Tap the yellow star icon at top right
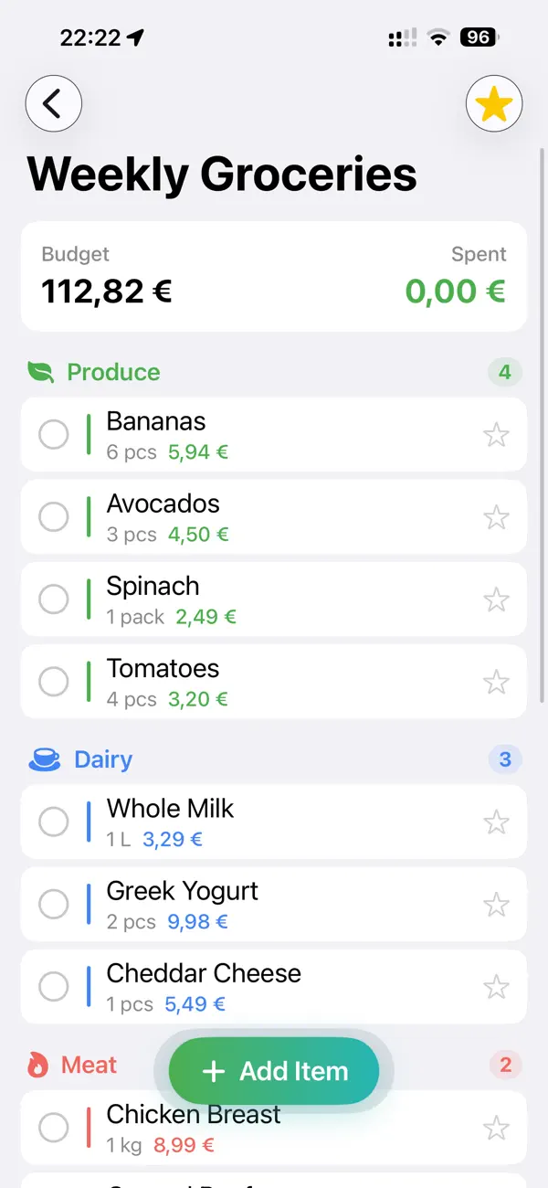This screenshot has width=548, height=1188. coord(494,103)
